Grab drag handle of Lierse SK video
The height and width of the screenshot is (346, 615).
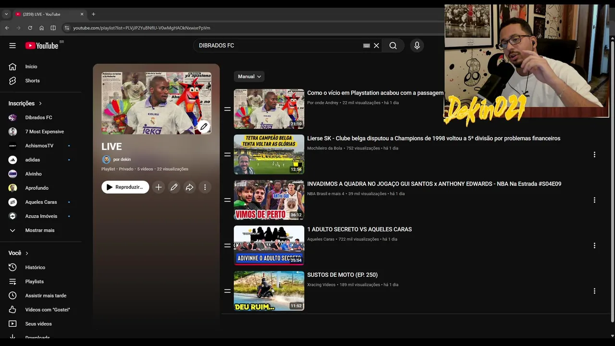coord(227,155)
